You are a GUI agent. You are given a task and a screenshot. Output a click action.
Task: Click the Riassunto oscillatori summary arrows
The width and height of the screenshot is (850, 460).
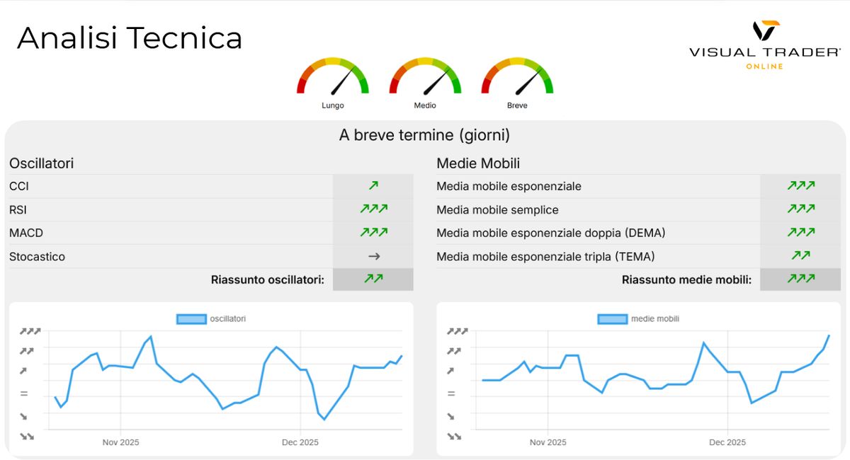[373, 279]
